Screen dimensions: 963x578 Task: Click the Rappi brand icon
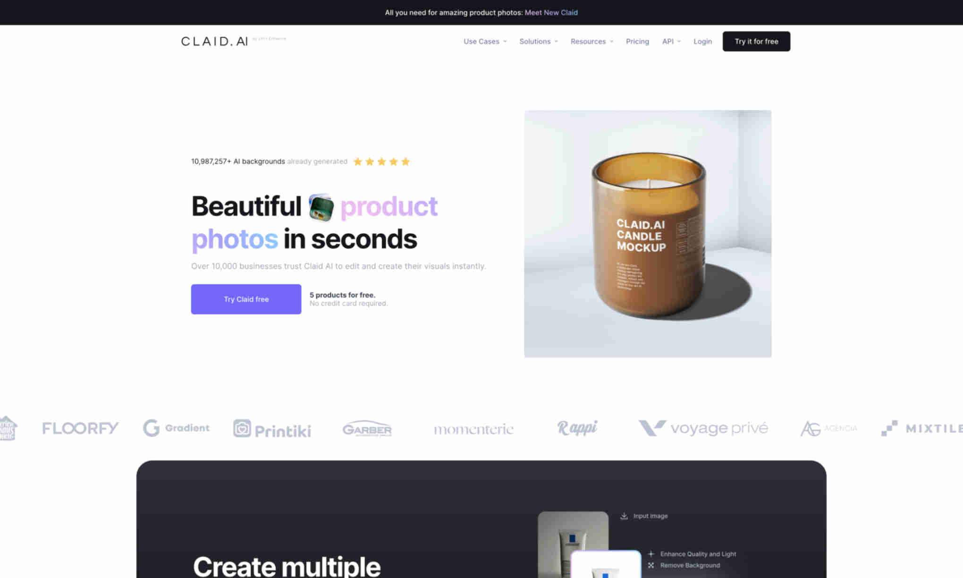577,428
